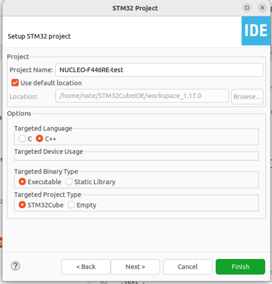This screenshot has height=284, width=272.
Task: Close the STM32 Project dialog
Action: tap(262, 8)
